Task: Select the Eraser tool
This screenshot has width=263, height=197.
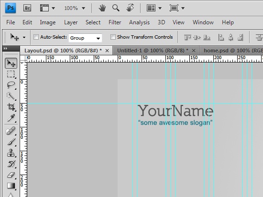Action: (11, 175)
